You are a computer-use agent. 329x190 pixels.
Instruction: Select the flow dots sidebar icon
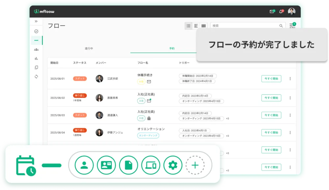tap(36, 40)
